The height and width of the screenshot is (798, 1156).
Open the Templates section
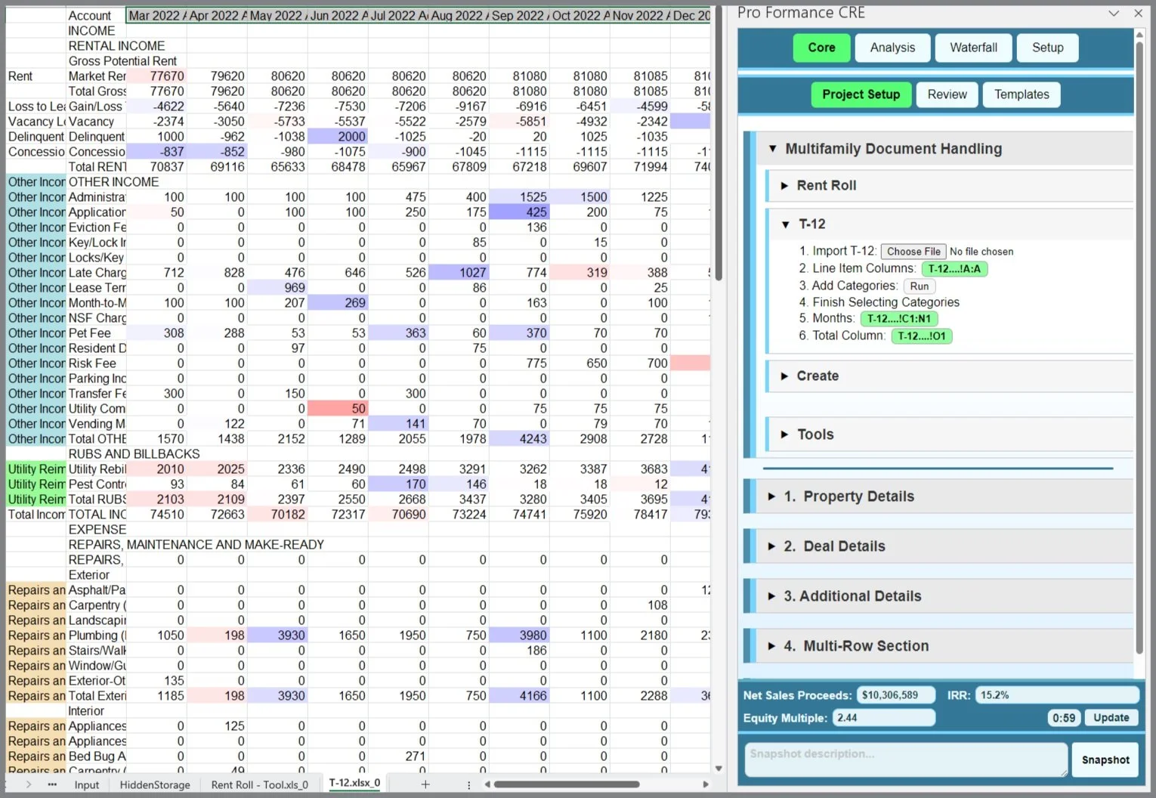click(1022, 94)
